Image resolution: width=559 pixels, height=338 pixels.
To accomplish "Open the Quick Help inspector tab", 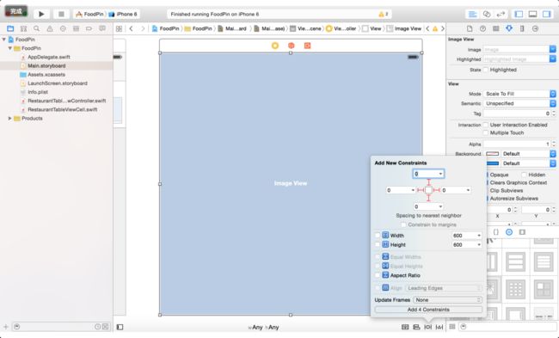I will point(482,28).
